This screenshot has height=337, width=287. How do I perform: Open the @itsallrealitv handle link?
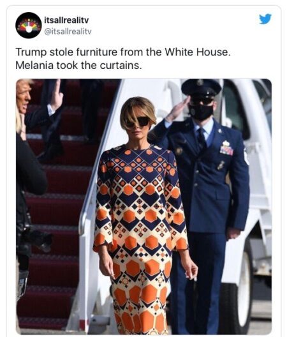68,31
